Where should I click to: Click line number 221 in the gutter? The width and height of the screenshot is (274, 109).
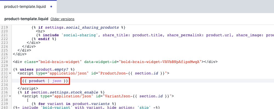pyautogui.click(x=4, y=35)
